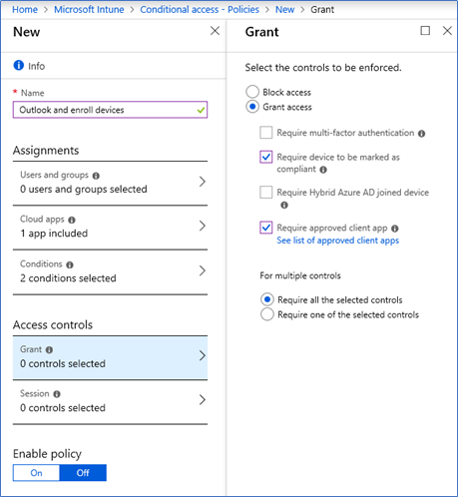Select Require one of the selected controls
The height and width of the screenshot is (497, 458).
coord(267,314)
